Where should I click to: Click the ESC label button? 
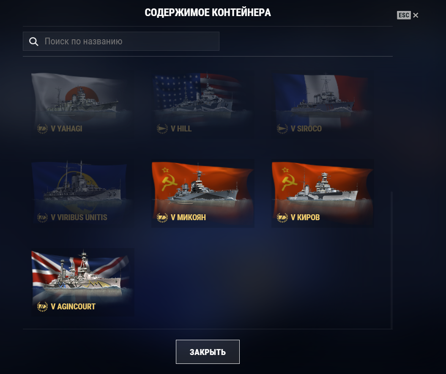click(404, 15)
